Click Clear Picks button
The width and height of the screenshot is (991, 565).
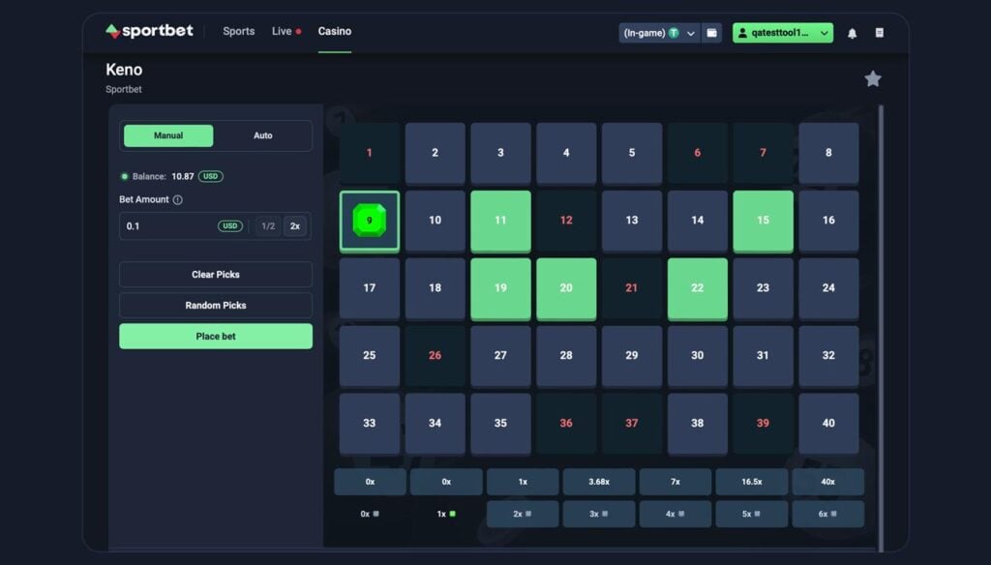[216, 275]
